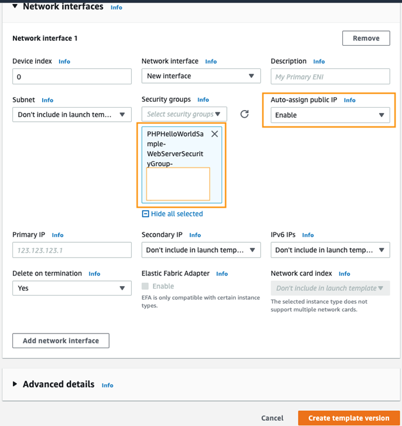Viewport: 402px width, 426px height.
Task: Open the IPv6 IPs dropdown
Action: (x=330, y=250)
